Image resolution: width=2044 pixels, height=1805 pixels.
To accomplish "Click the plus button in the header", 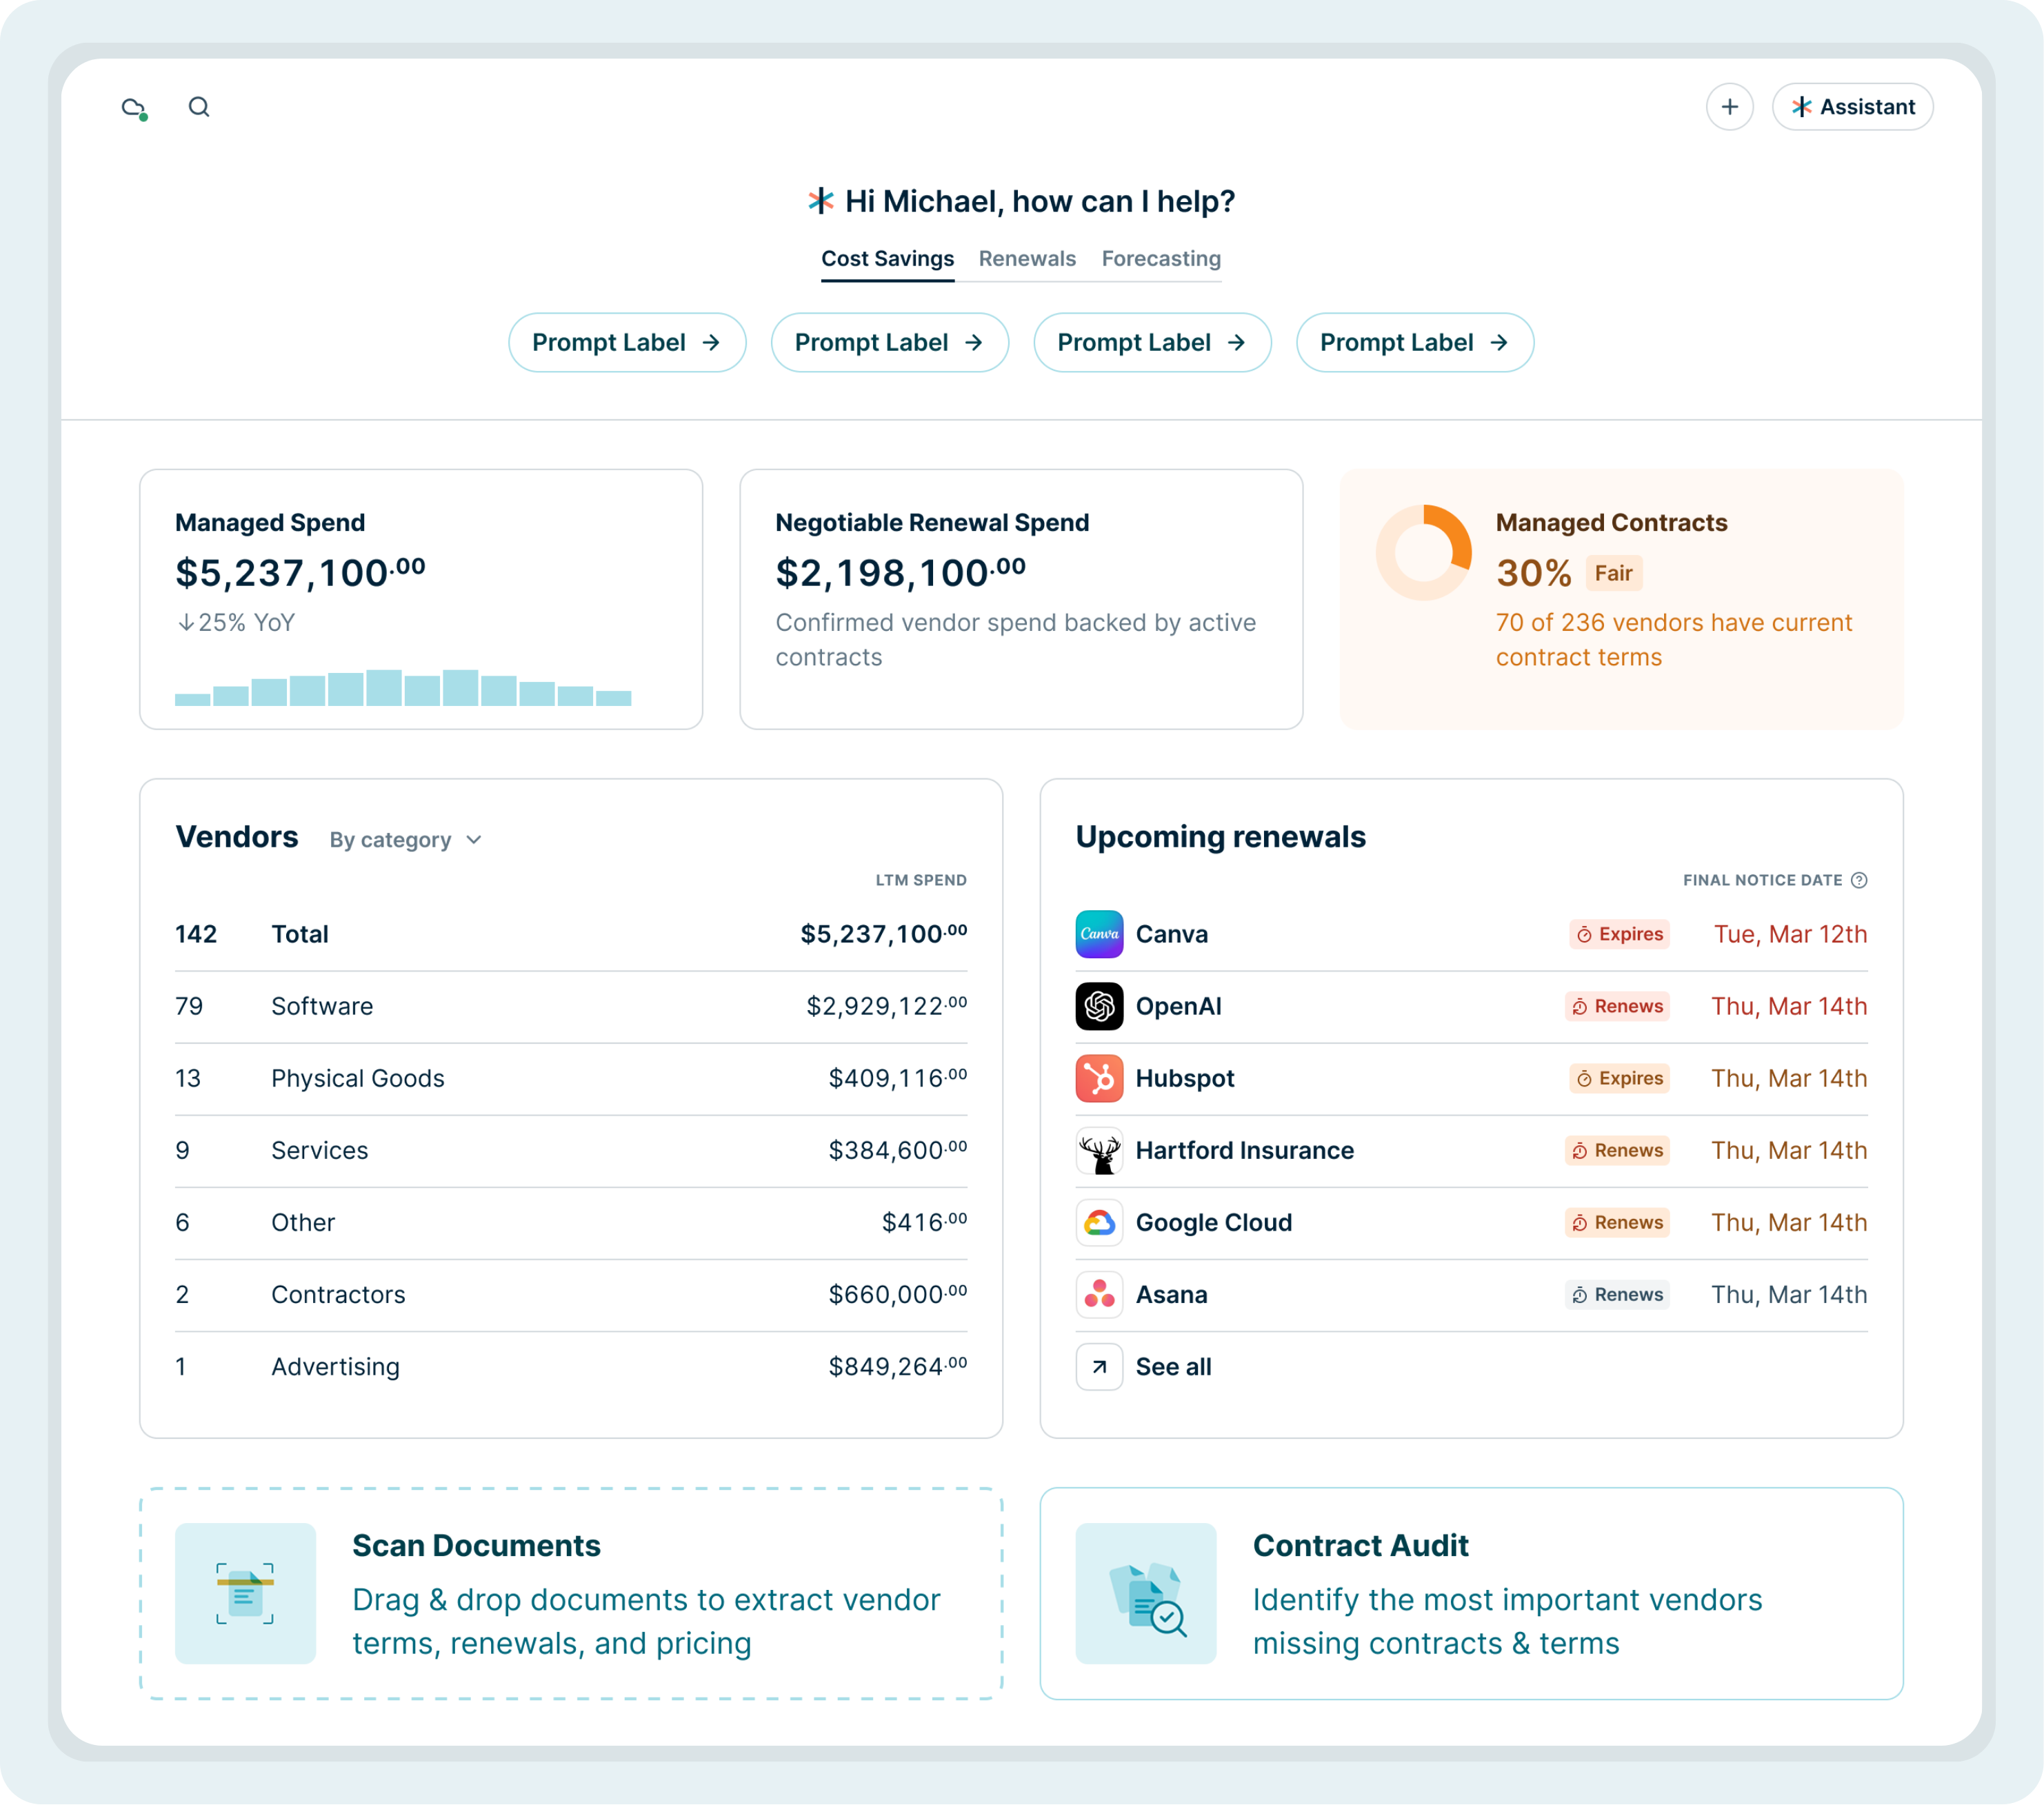I will tap(1729, 107).
